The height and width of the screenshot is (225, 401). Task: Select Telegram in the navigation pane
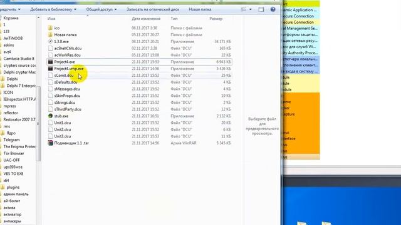coord(11,140)
